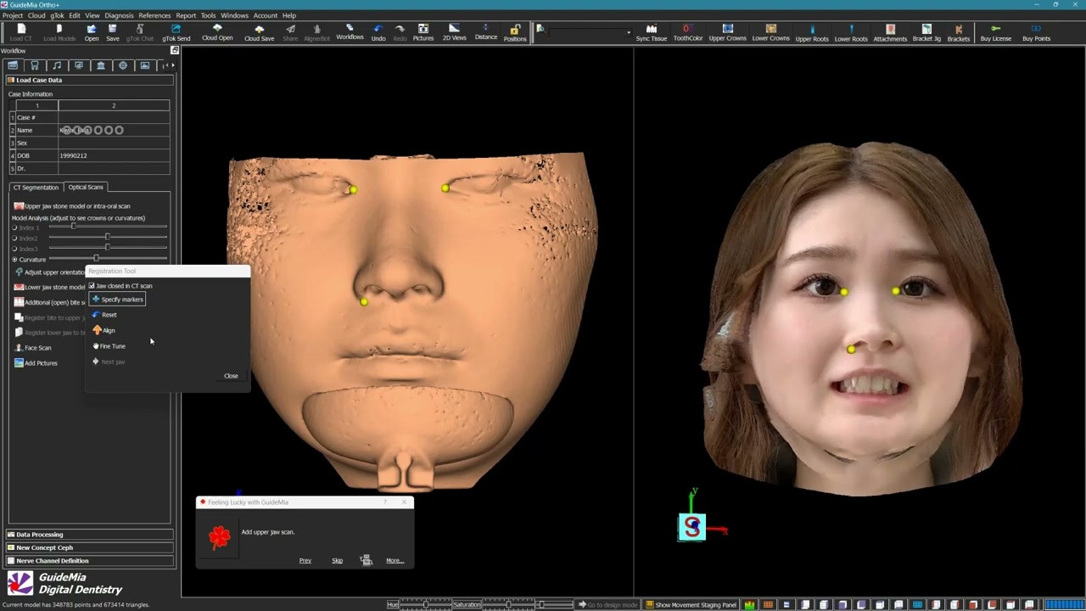The height and width of the screenshot is (611, 1086).
Task: Toggle Brackets display in the toolbar
Action: [x=959, y=32]
